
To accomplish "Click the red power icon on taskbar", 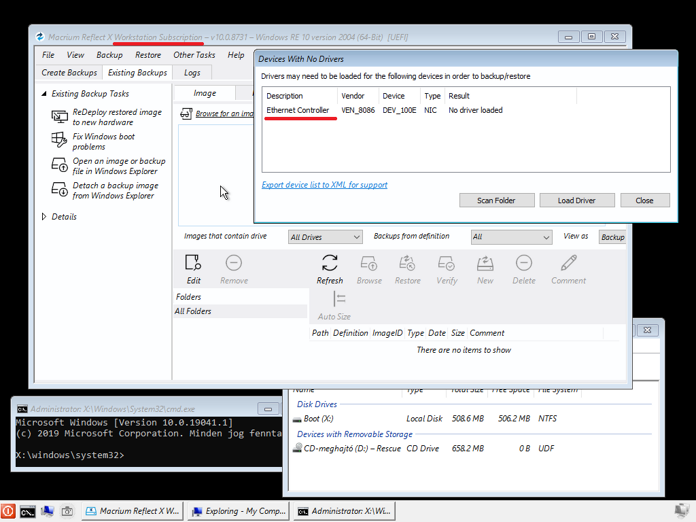I will click(8, 511).
